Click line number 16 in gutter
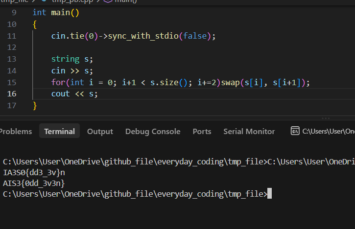Viewport: 355px width, 229px height. point(12,94)
